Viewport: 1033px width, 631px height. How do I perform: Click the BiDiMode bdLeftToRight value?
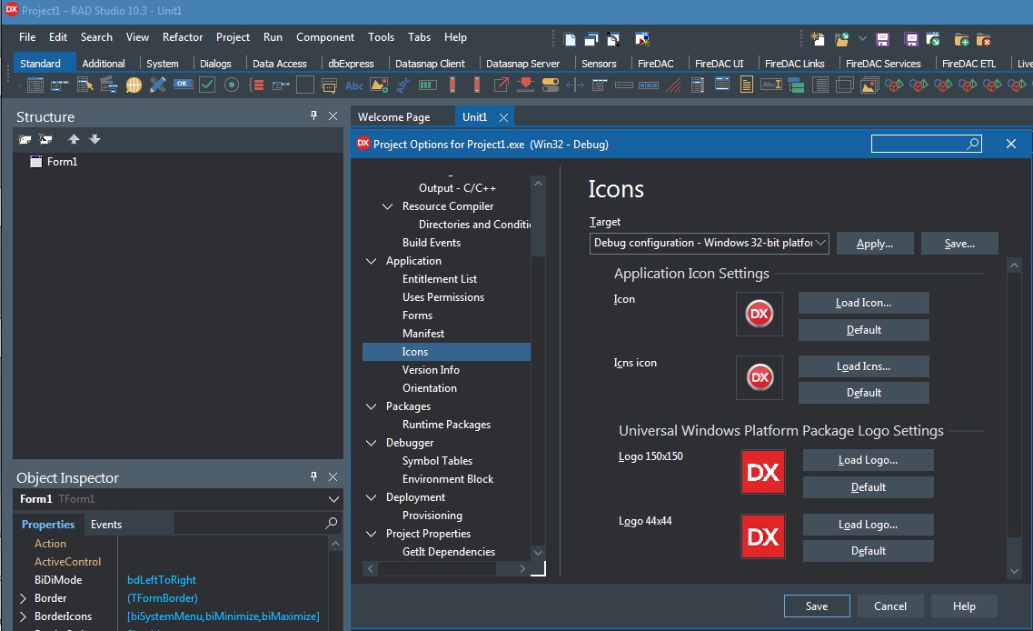pos(162,579)
